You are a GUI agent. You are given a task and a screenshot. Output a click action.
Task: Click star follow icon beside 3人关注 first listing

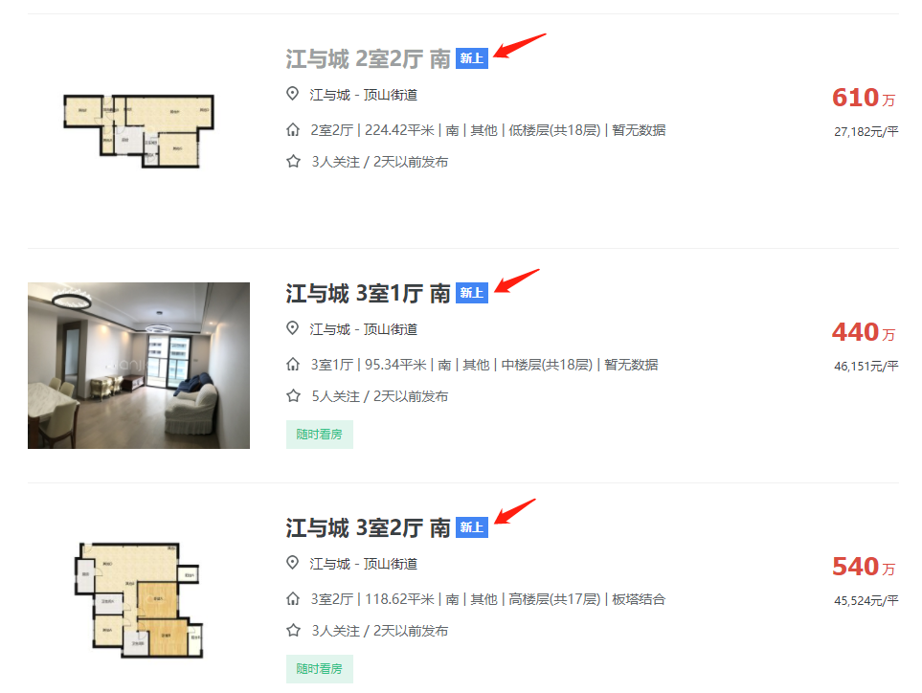coord(293,161)
